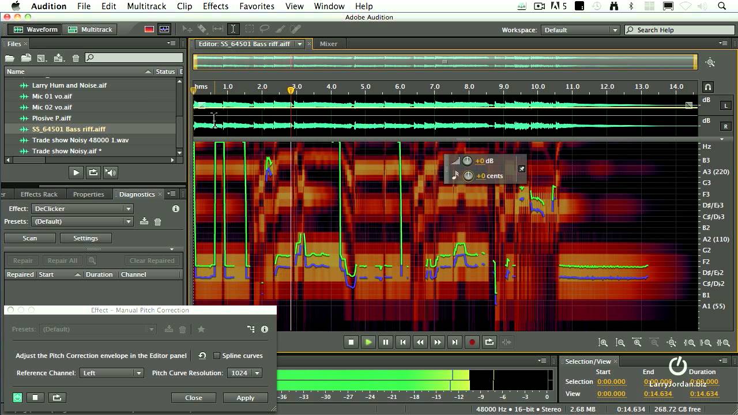The width and height of the screenshot is (738, 415).
Task: Apply Manual Pitch Correction effect
Action: tap(246, 398)
